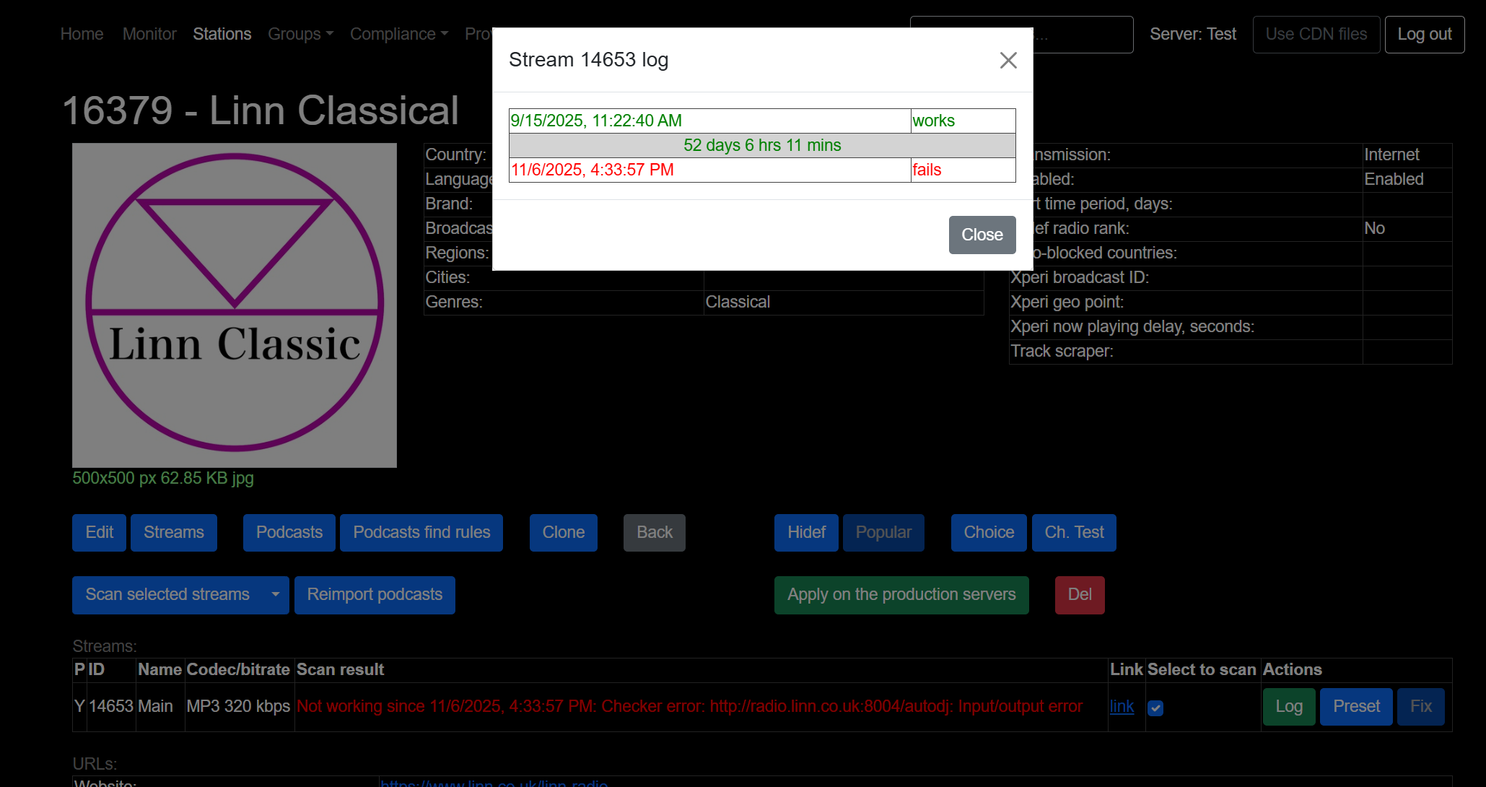Open the stream link hyperlink
The image size is (1486, 787).
pos(1122,706)
